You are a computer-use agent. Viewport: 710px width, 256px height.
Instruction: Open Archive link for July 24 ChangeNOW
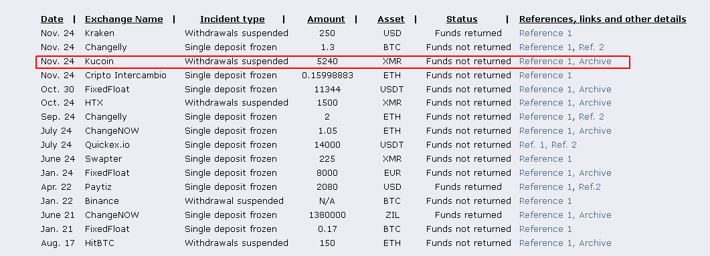595,131
